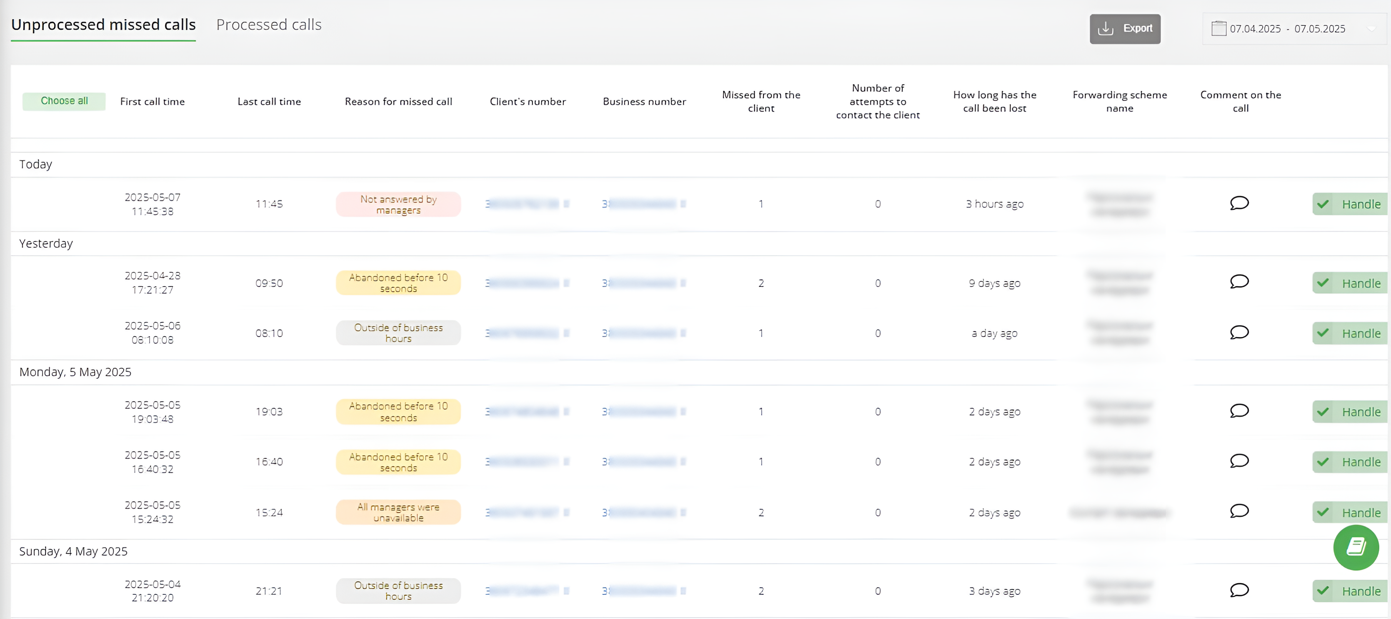Click first call time 2025-05-05 19:03:48
The image size is (1391, 619).
coord(152,412)
